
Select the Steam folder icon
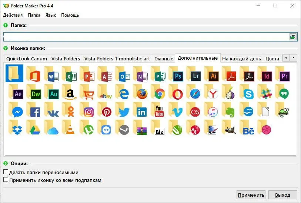123,128
